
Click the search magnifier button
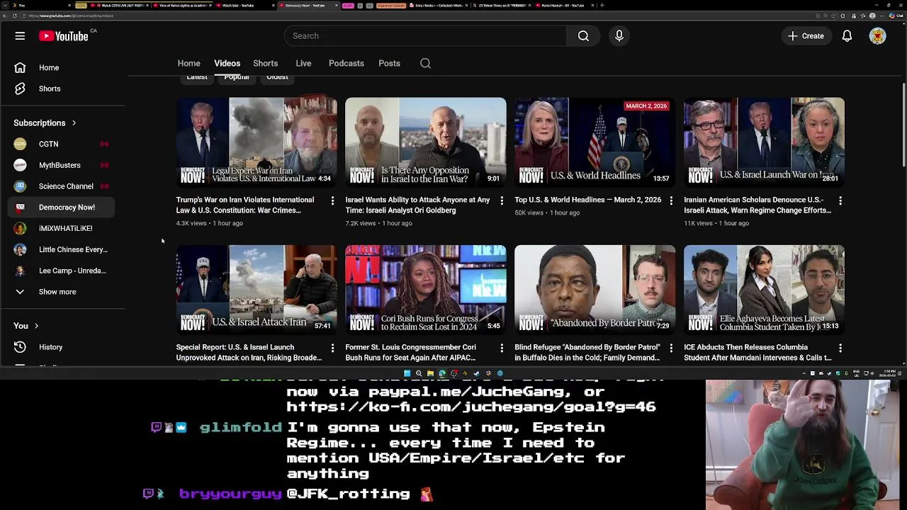tap(583, 36)
